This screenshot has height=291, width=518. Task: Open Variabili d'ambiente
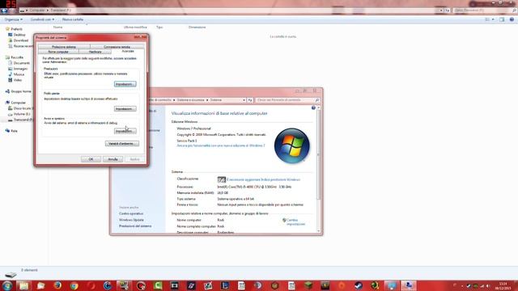pos(122,144)
